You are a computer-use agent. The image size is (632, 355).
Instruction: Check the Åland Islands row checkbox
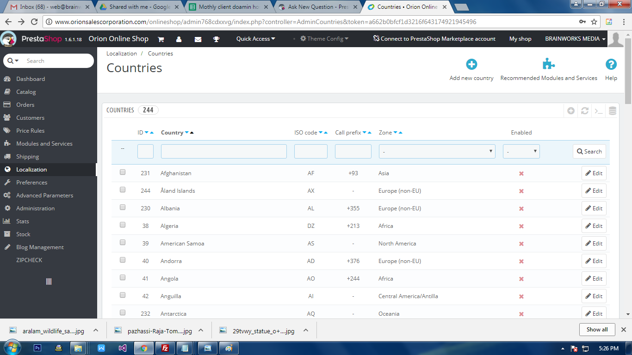coord(123,190)
